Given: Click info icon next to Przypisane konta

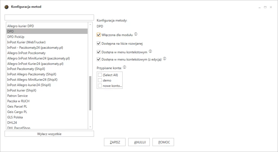Looking at the screenshot, I should click(x=124, y=67).
